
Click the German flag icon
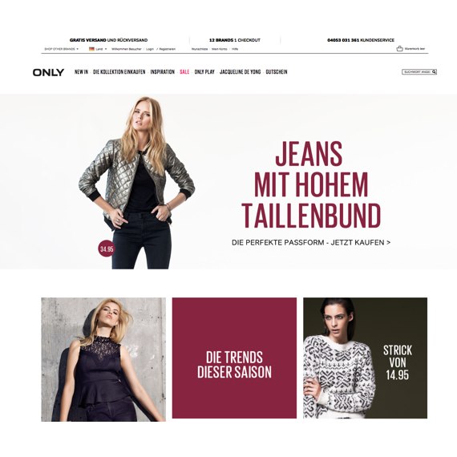tap(91, 49)
